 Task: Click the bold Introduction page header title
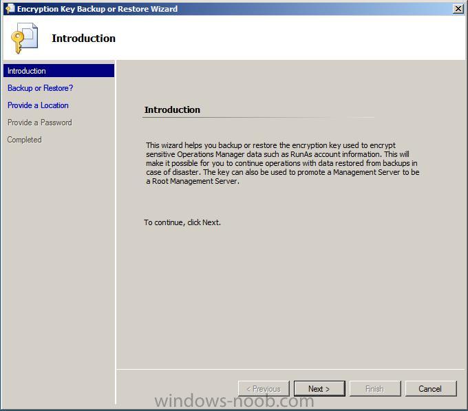point(83,39)
